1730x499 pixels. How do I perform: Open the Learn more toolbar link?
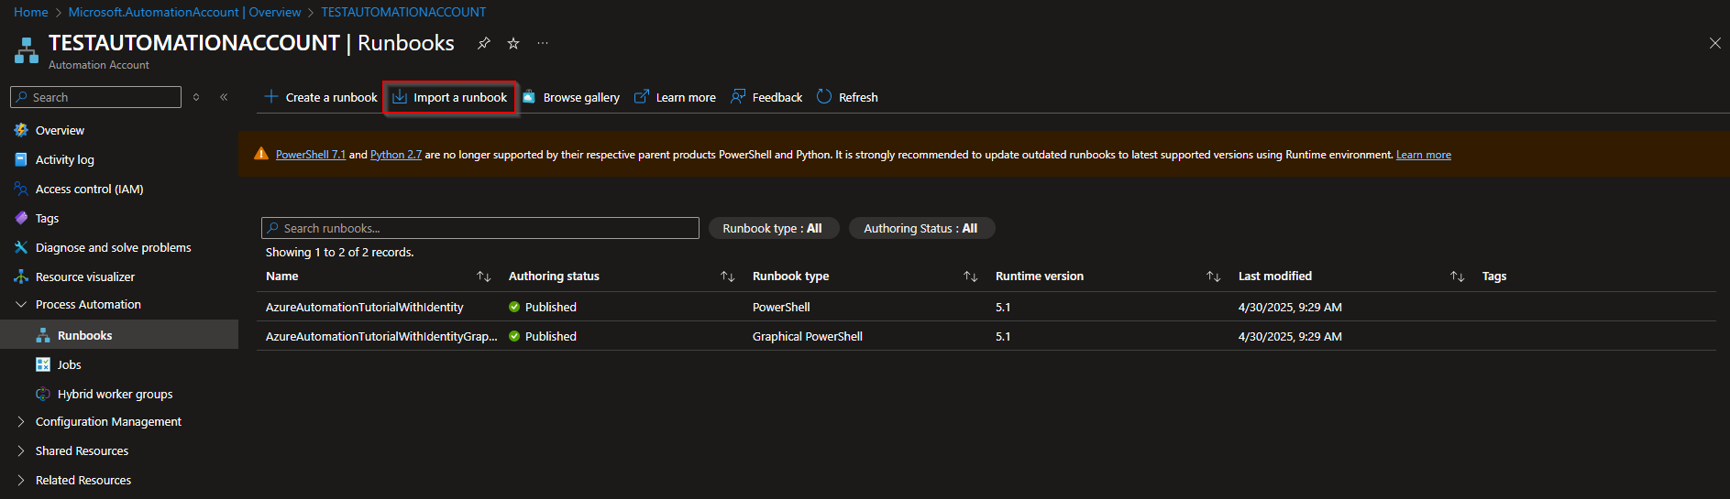(676, 97)
